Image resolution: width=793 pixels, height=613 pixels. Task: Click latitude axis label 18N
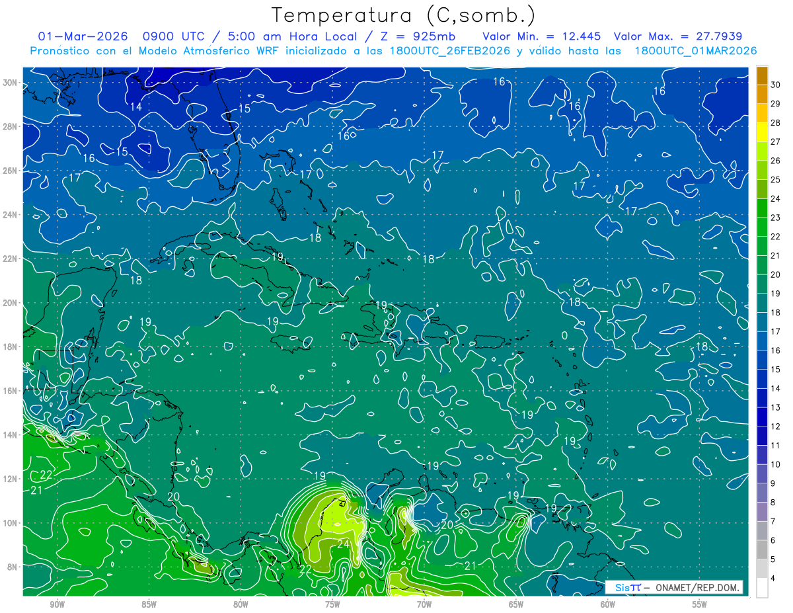(x=11, y=347)
